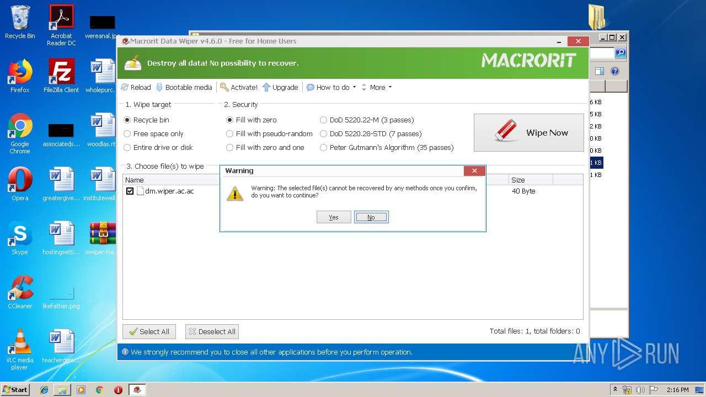Open the greatergive Word document icon
Screen dimensions: 706x397
click(x=61, y=184)
